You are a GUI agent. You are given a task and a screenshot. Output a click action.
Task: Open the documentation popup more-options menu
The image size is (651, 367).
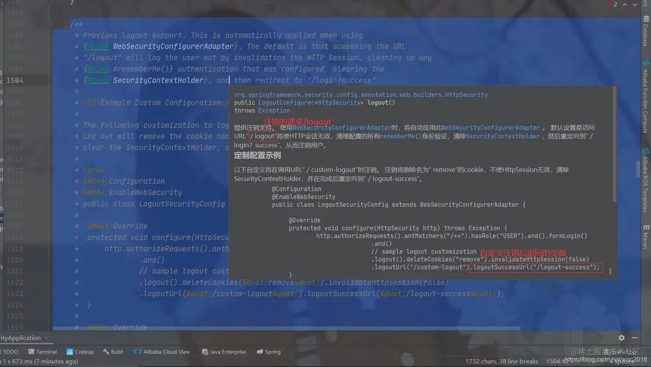610,270
